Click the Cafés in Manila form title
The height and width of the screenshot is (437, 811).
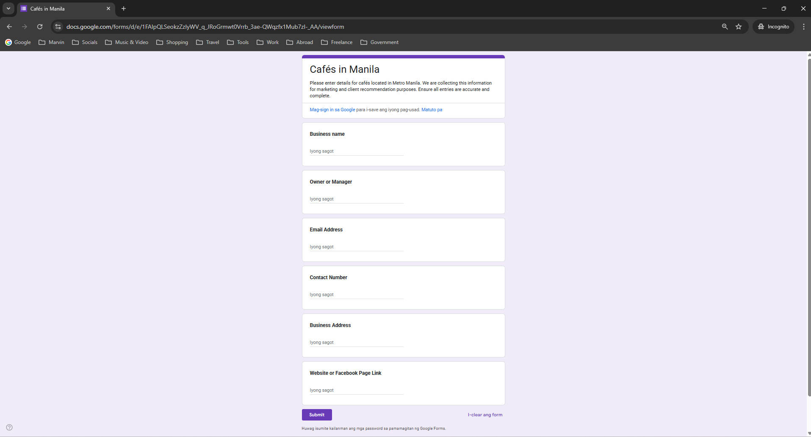point(344,69)
